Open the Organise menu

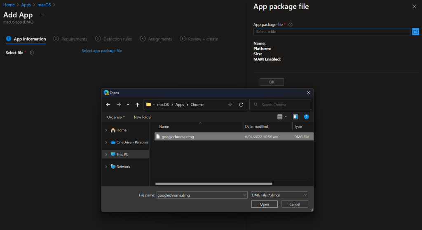point(116,117)
